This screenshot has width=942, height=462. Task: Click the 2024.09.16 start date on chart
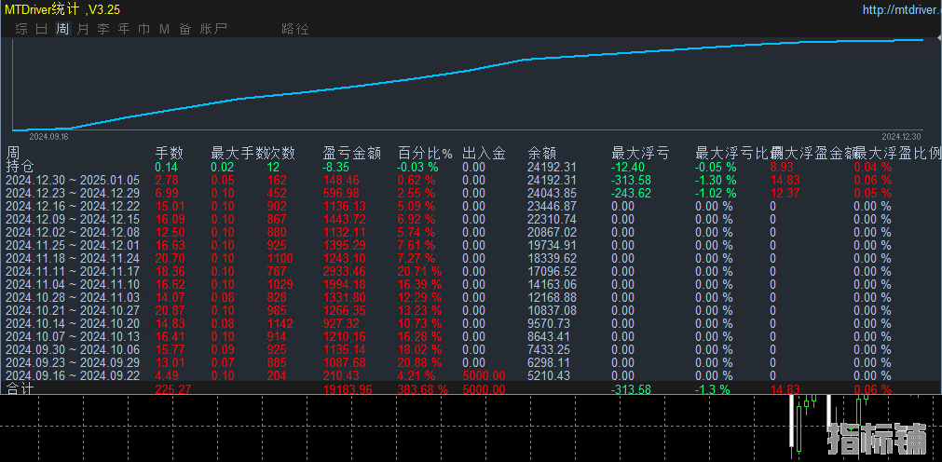[48, 136]
